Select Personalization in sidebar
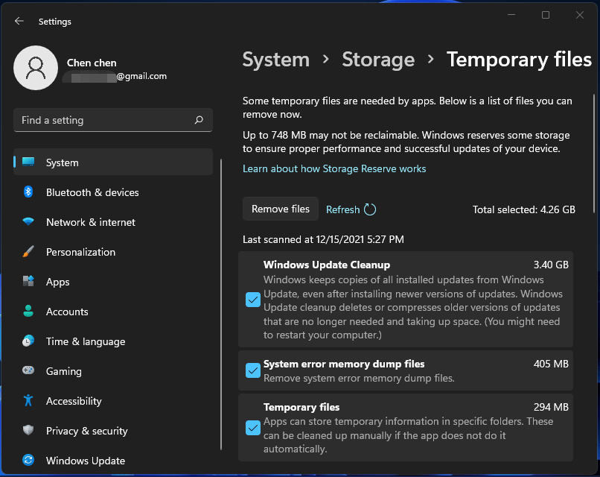This screenshot has height=477, width=600. 113,252
